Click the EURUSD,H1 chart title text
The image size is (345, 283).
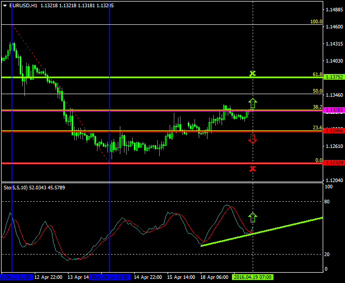pos(23,5)
